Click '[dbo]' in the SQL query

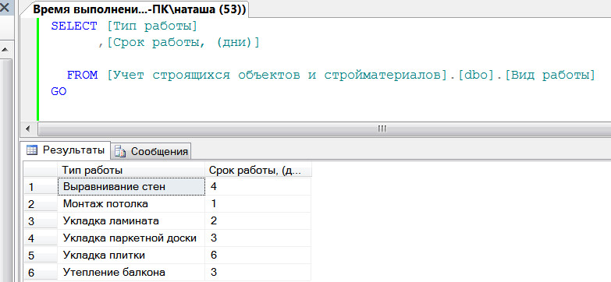(477, 76)
